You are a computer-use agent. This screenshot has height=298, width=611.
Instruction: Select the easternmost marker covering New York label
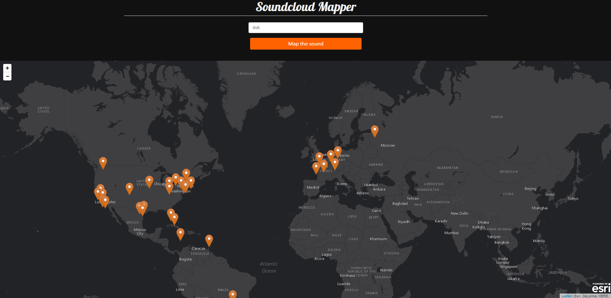pos(191,182)
